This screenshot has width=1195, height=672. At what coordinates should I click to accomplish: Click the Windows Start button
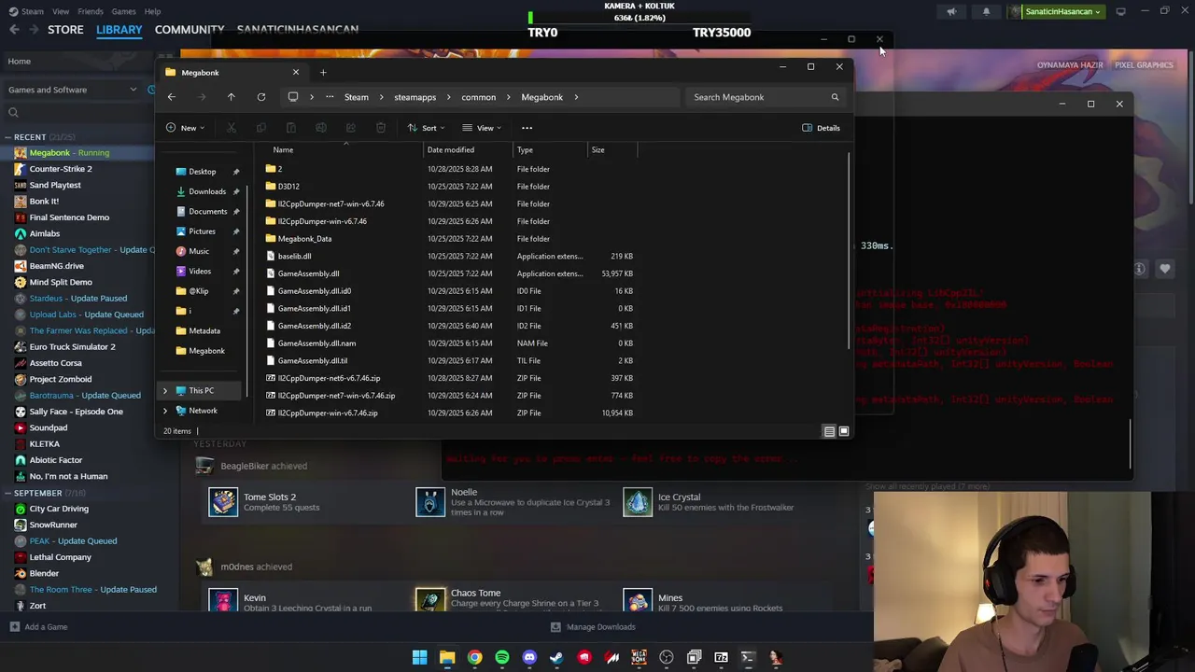[420, 657]
